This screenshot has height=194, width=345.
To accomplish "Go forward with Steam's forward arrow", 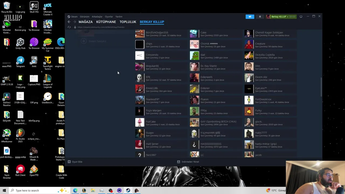I will 75,22.
